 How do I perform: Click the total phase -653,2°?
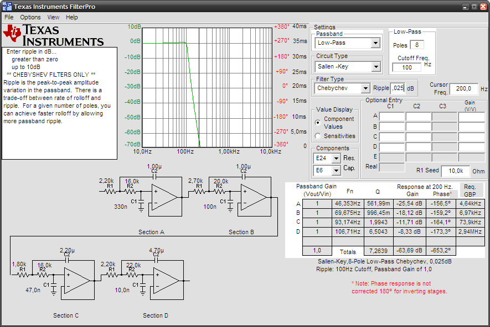(x=441, y=251)
